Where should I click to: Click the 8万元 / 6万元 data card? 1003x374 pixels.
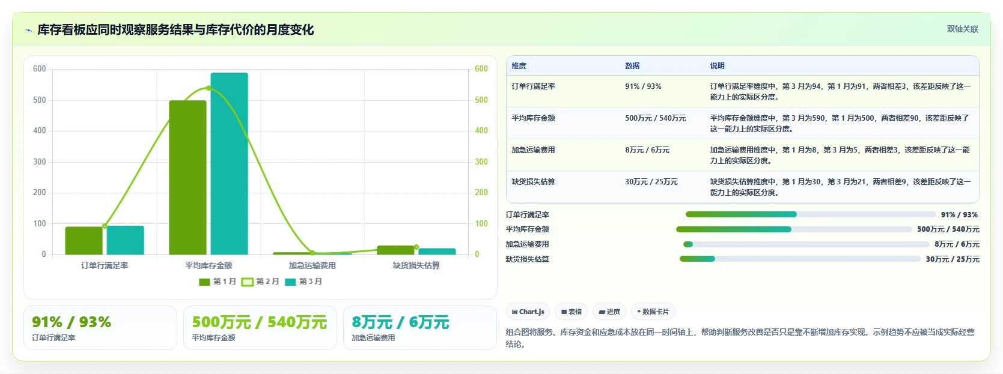tap(420, 328)
